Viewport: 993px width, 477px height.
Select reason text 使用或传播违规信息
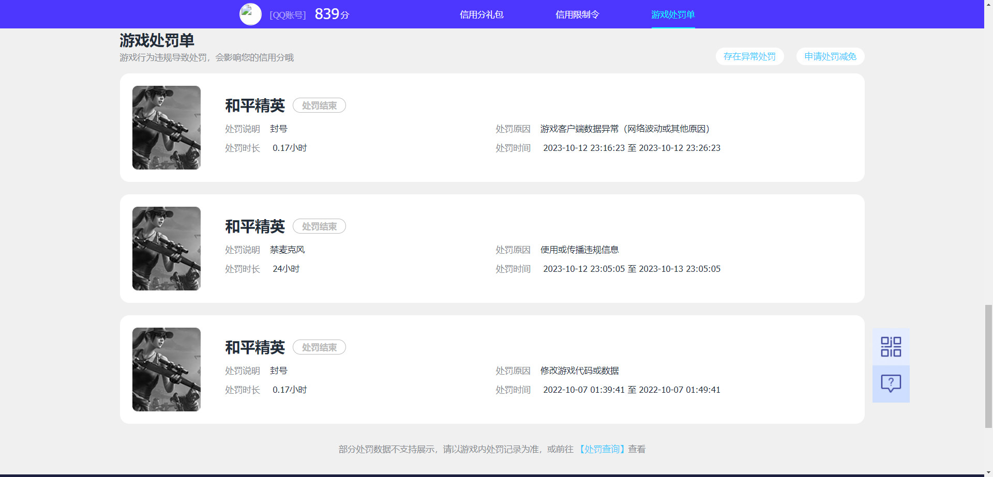tap(579, 250)
